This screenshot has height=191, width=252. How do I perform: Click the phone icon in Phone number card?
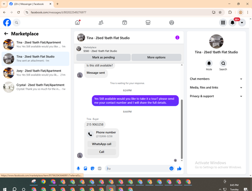pyautogui.click(x=90, y=134)
